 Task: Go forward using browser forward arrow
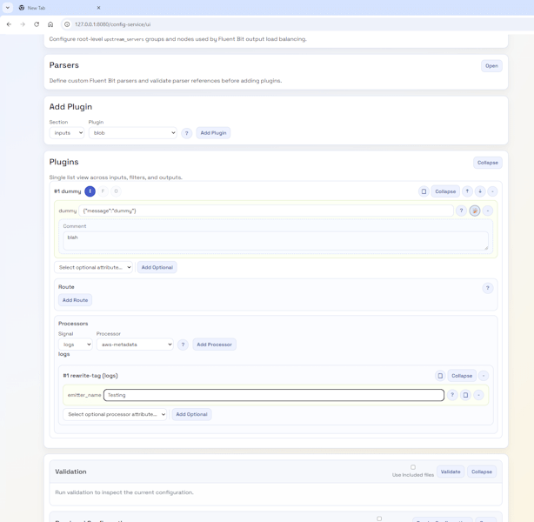click(x=23, y=24)
